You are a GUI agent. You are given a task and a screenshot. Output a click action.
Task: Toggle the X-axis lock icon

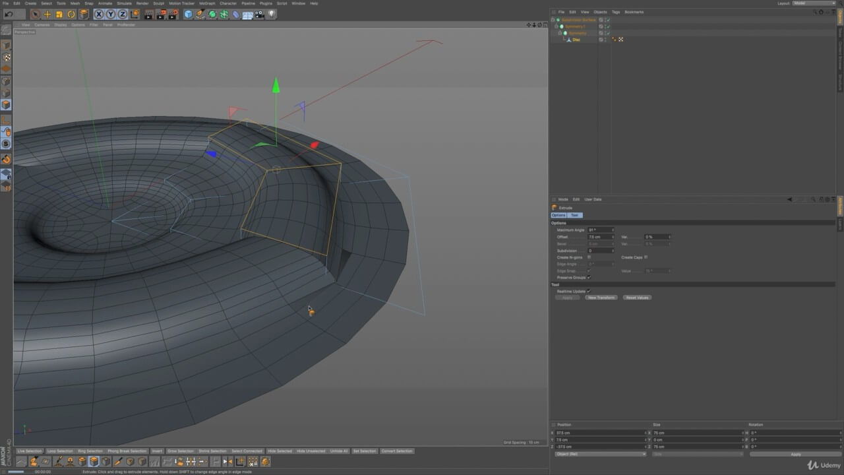click(99, 14)
